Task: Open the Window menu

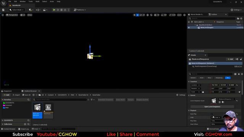Action: [x=22, y=2]
